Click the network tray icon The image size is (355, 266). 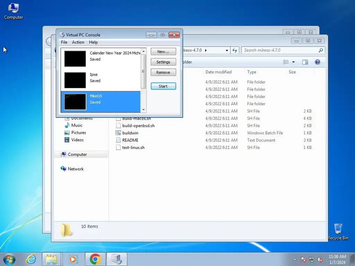point(312,259)
